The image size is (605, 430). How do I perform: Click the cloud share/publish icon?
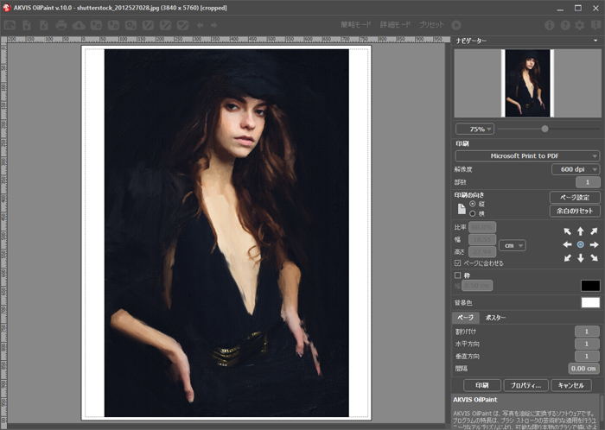click(x=79, y=25)
